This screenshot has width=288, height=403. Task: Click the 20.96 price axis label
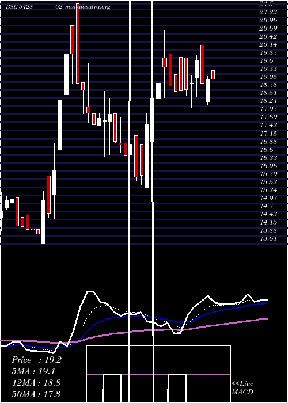(x=268, y=20)
